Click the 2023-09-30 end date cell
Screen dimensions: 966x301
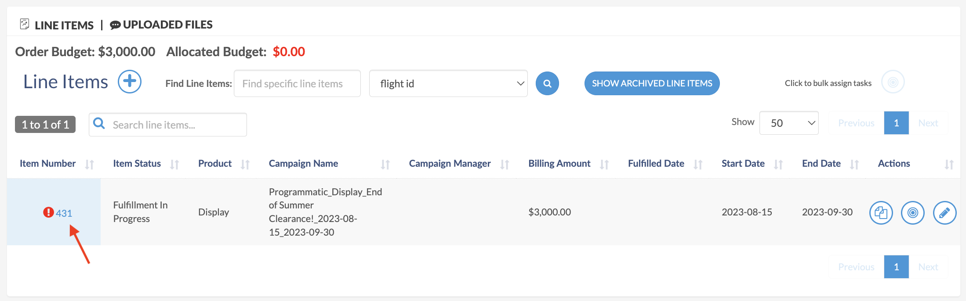(x=827, y=212)
